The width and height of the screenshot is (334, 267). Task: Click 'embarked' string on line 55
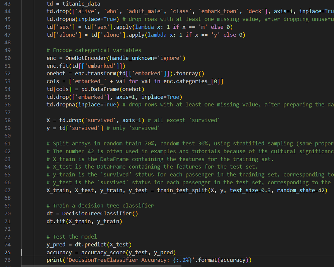(x=91, y=97)
